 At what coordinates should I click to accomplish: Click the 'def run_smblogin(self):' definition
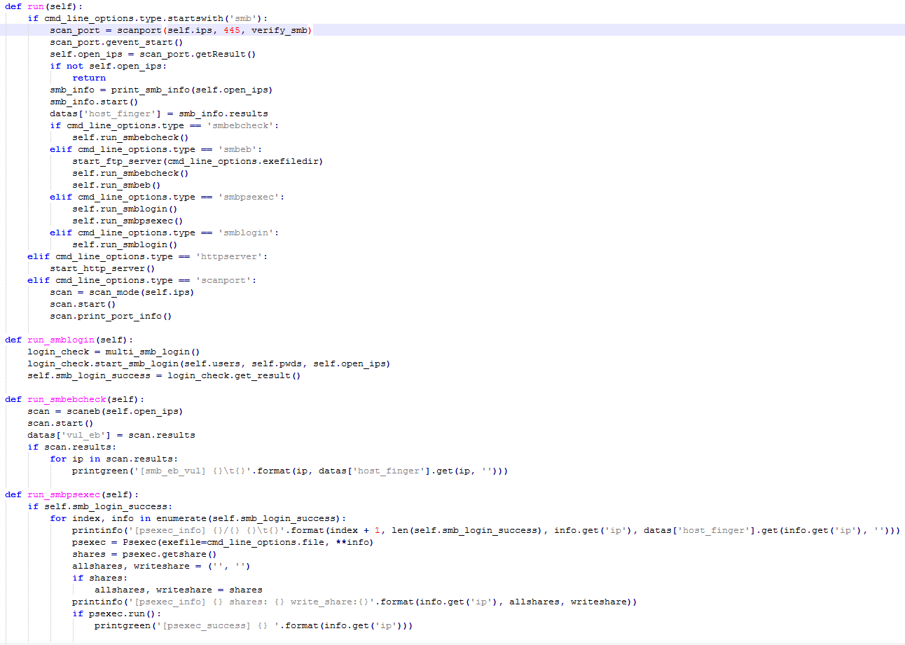click(x=69, y=340)
